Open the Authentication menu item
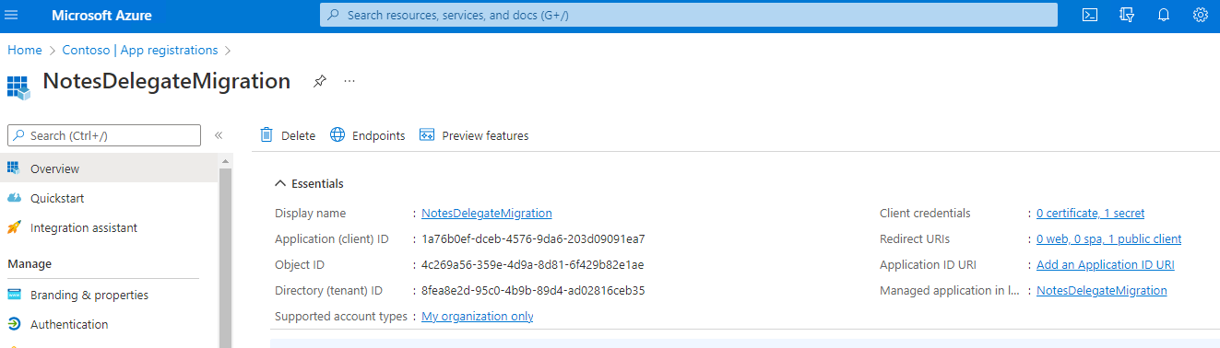The width and height of the screenshot is (1220, 348). tap(109, 324)
